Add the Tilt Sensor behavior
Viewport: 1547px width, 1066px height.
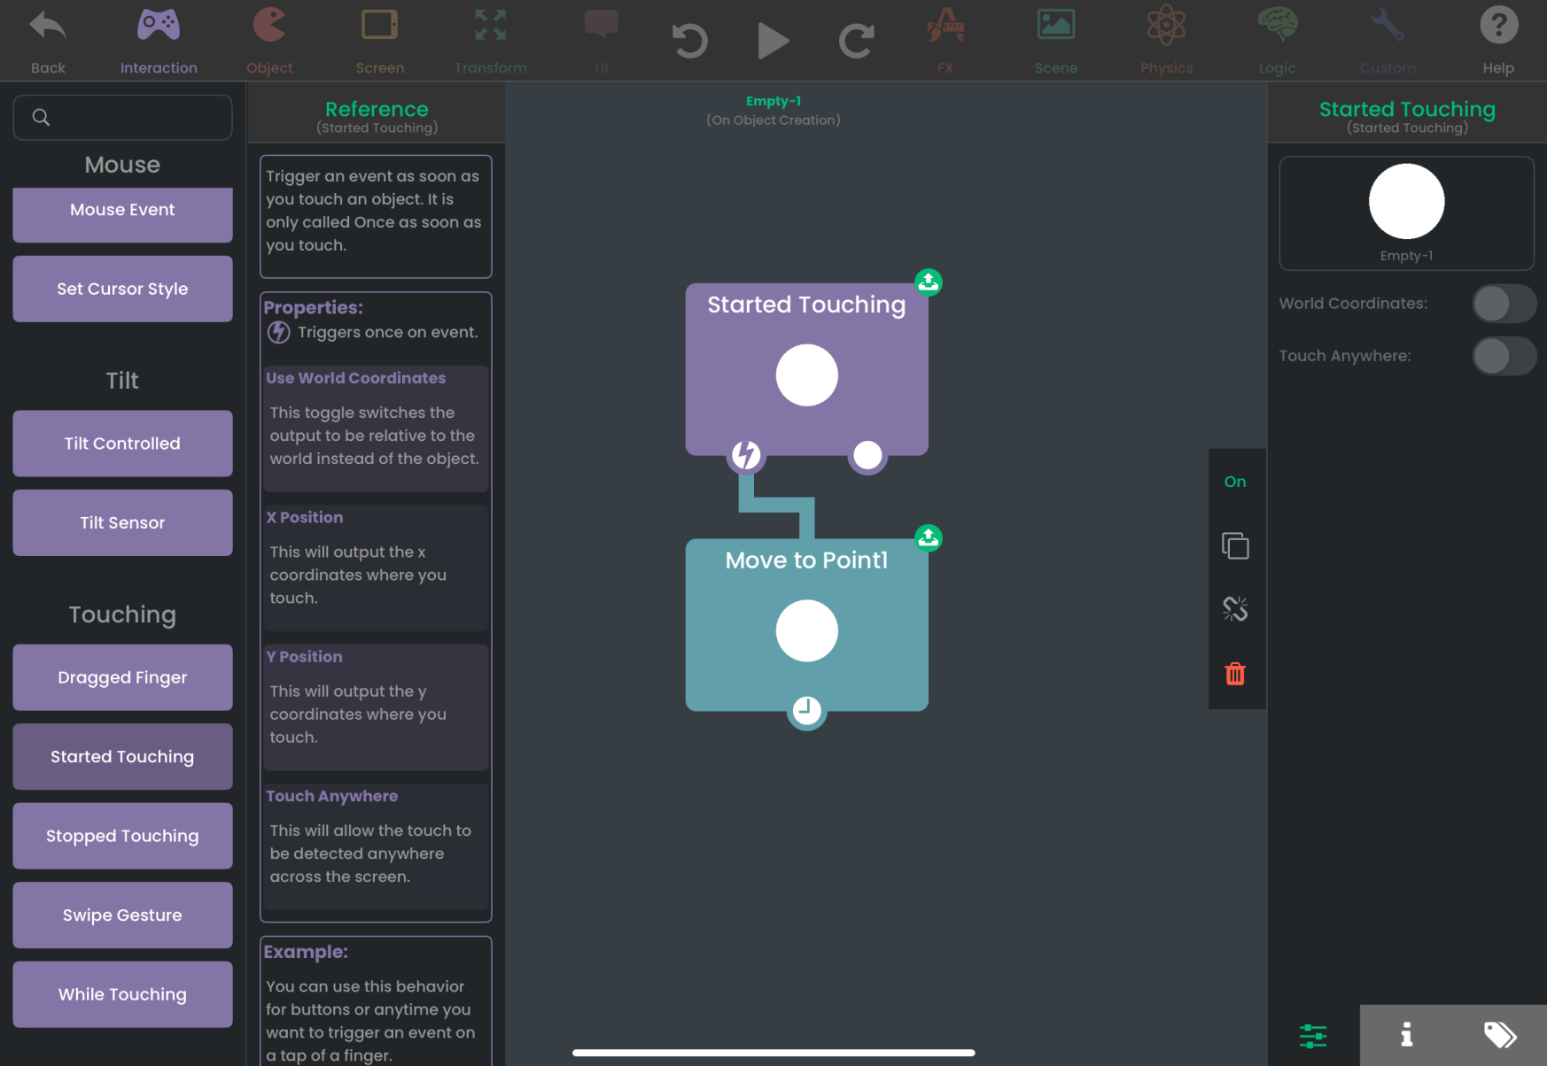(x=122, y=523)
